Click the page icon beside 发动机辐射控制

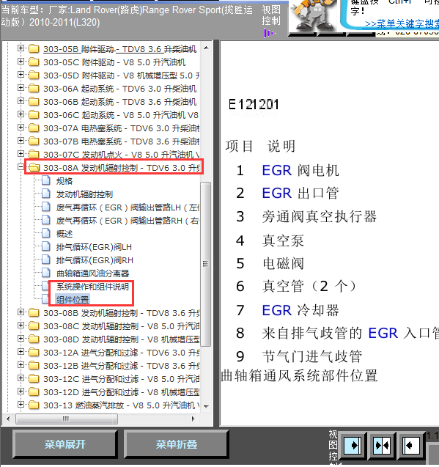pyautogui.click(x=46, y=194)
